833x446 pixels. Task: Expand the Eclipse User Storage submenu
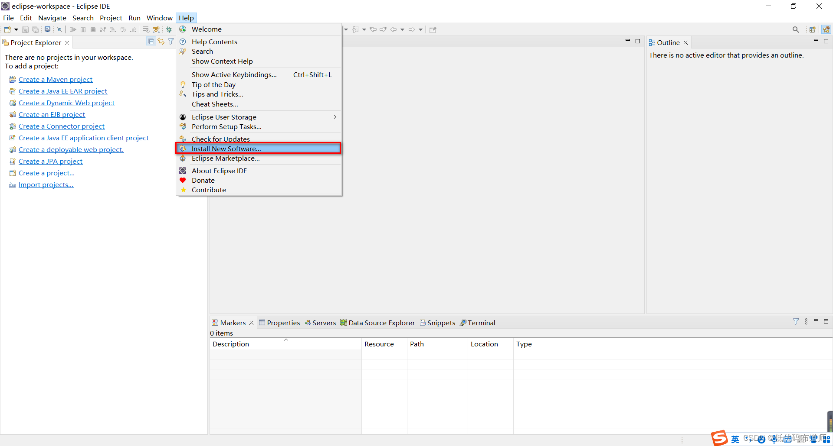click(x=259, y=117)
